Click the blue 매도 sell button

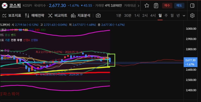179,5
